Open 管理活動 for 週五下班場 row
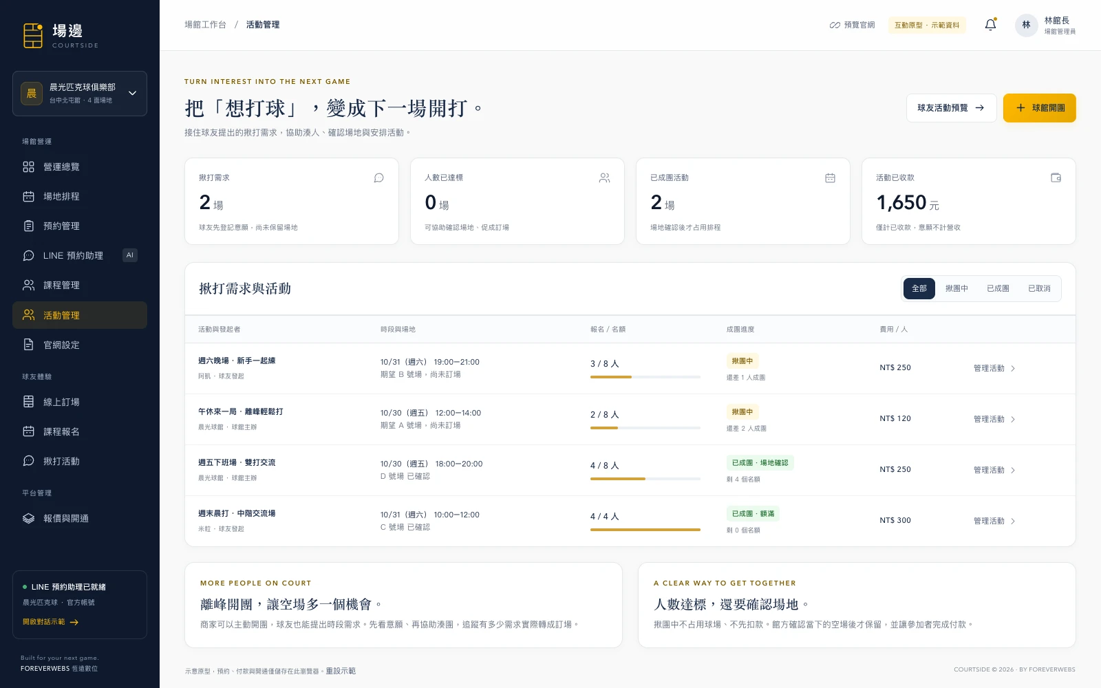Viewport: 1101px width, 688px height. tap(994, 470)
